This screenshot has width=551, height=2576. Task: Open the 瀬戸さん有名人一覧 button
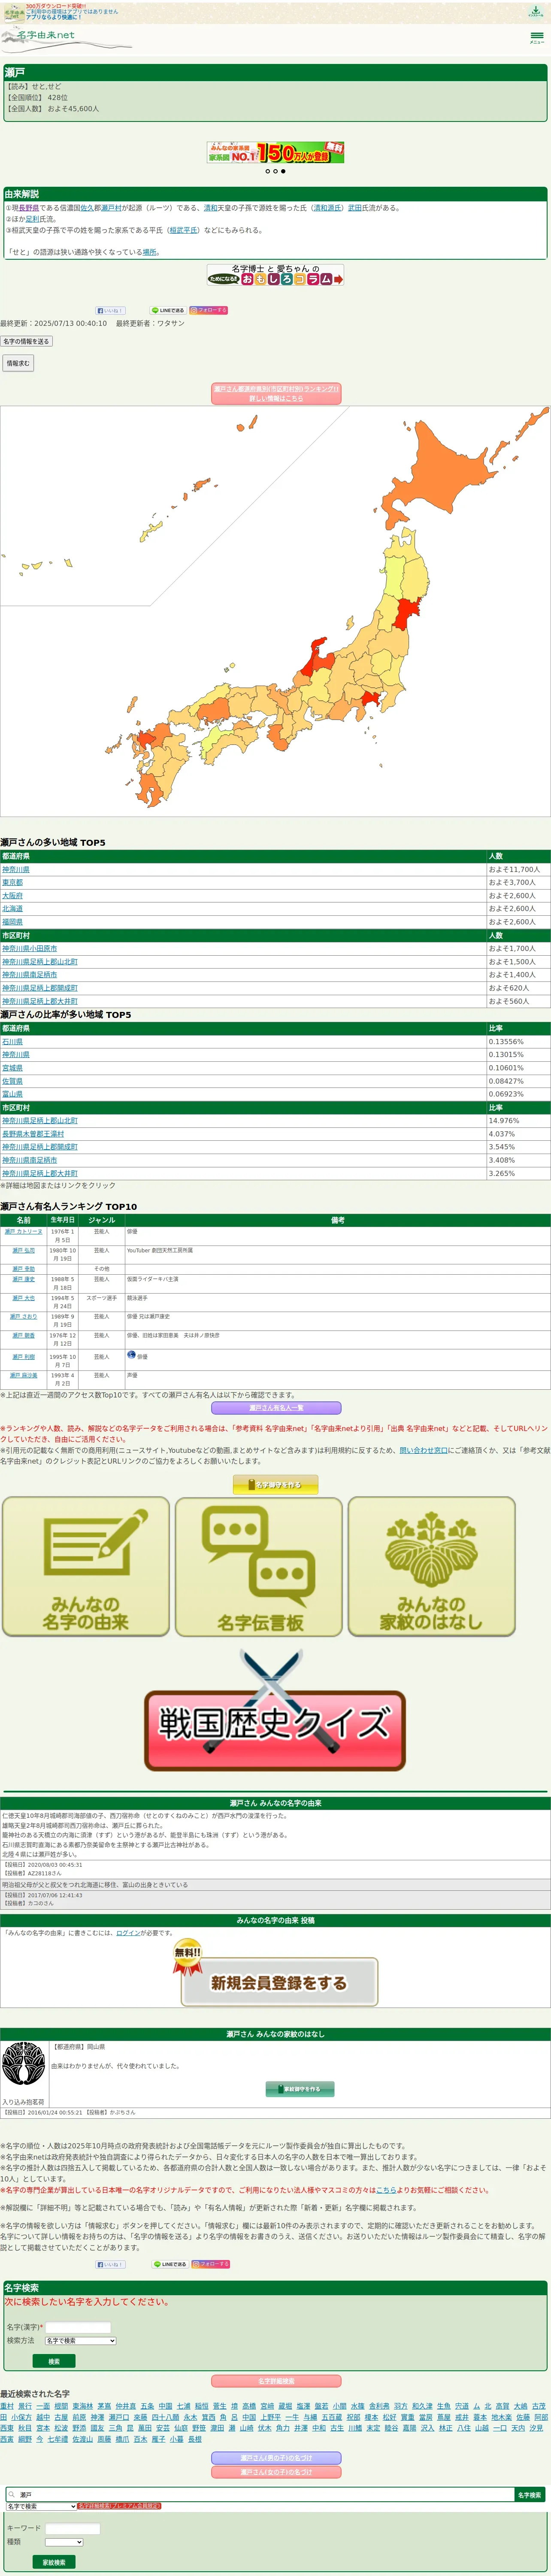pyautogui.click(x=275, y=1408)
